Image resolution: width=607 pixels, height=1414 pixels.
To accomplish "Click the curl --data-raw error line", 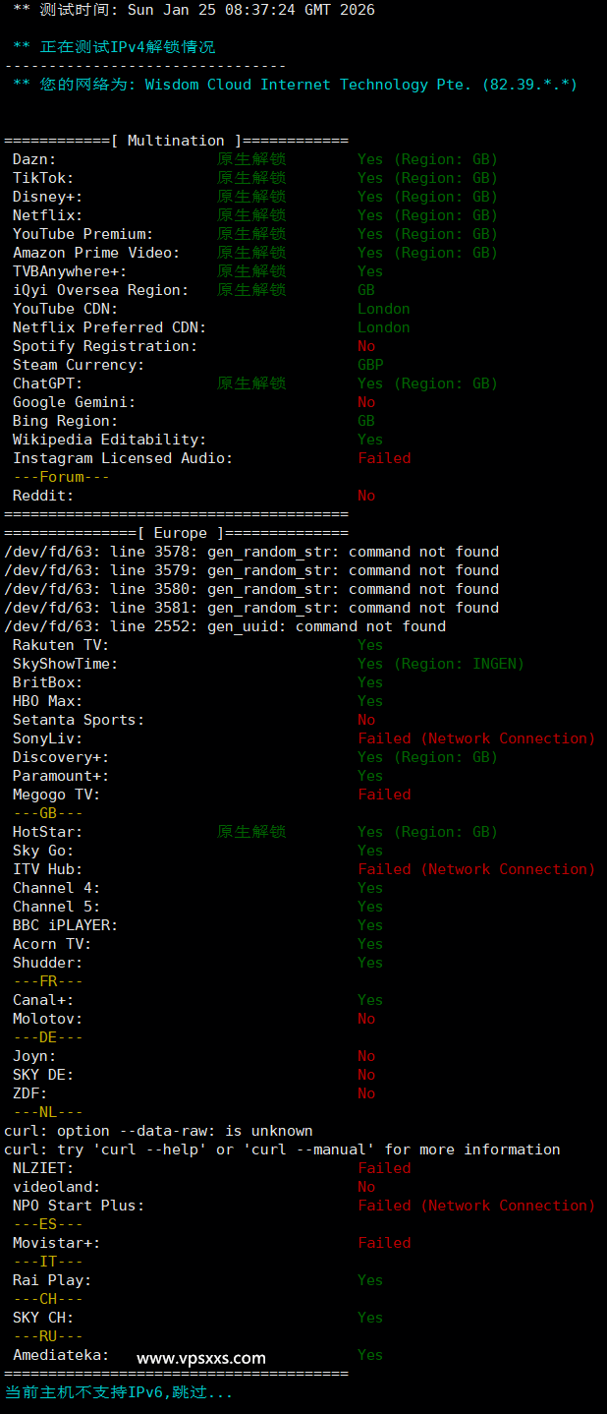I will tap(158, 1131).
